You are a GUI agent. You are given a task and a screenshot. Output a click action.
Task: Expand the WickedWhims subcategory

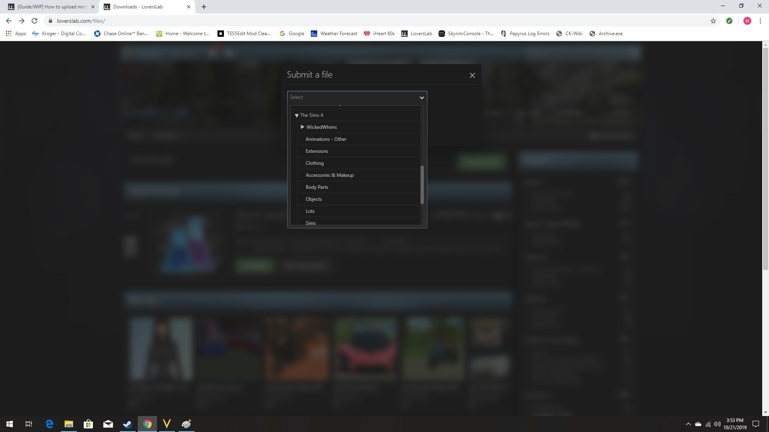pos(302,127)
